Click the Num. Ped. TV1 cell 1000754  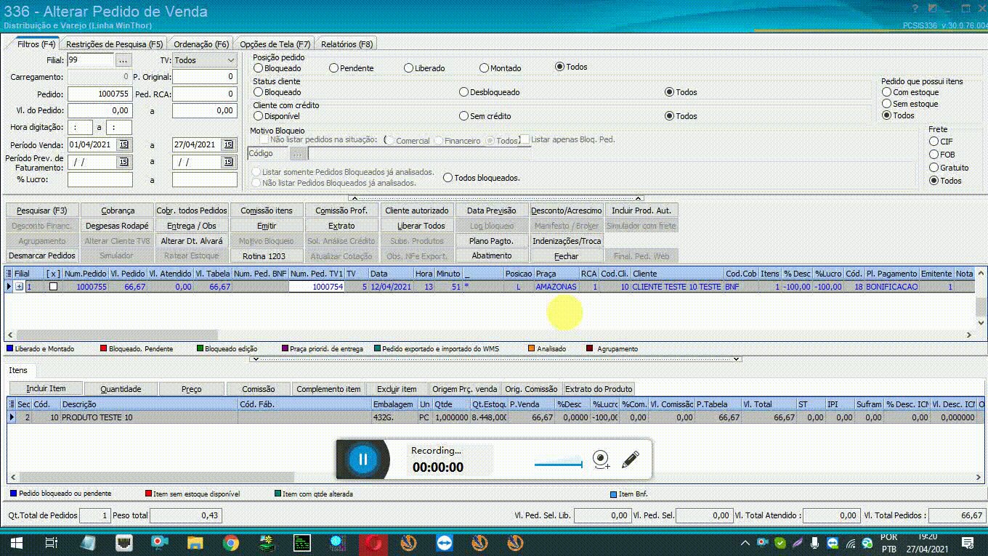click(x=316, y=287)
